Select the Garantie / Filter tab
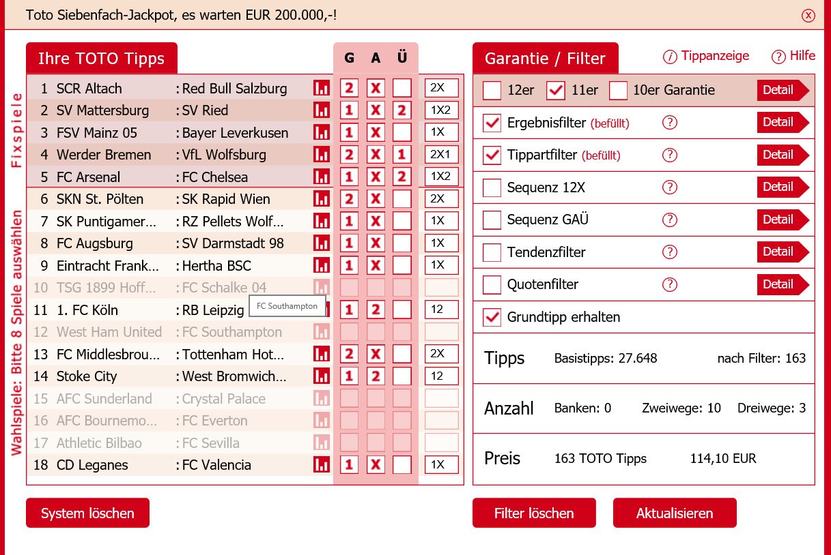 pos(546,58)
